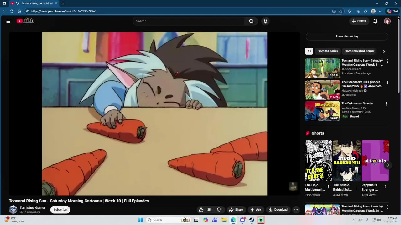Select the From the series chip
The image size is (401, 225).
click(x=328, y=51)
